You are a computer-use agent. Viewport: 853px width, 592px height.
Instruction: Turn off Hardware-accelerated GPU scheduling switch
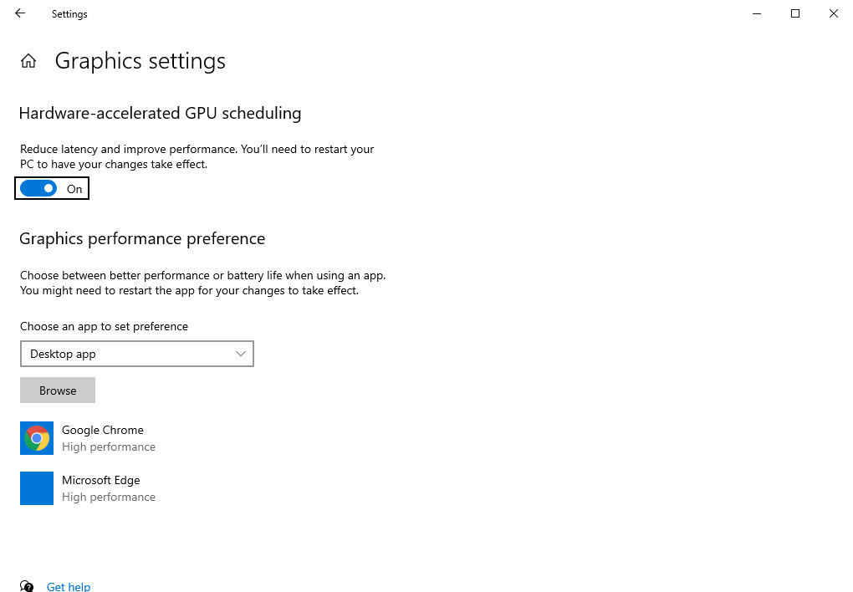(x=38, y=189)
